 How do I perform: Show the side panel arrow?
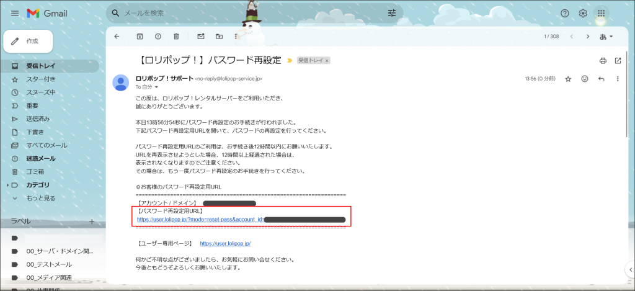coord(630,269)
